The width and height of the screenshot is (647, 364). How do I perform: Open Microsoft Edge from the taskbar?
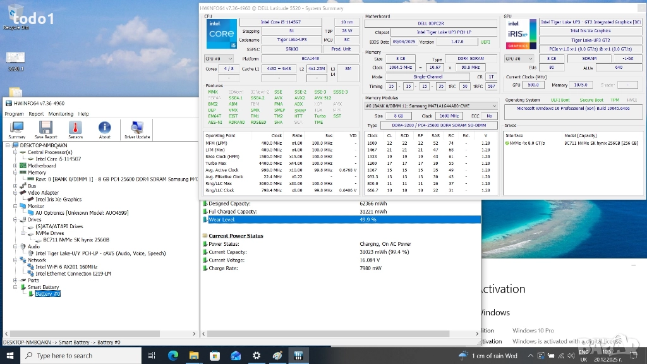point(174,356)
